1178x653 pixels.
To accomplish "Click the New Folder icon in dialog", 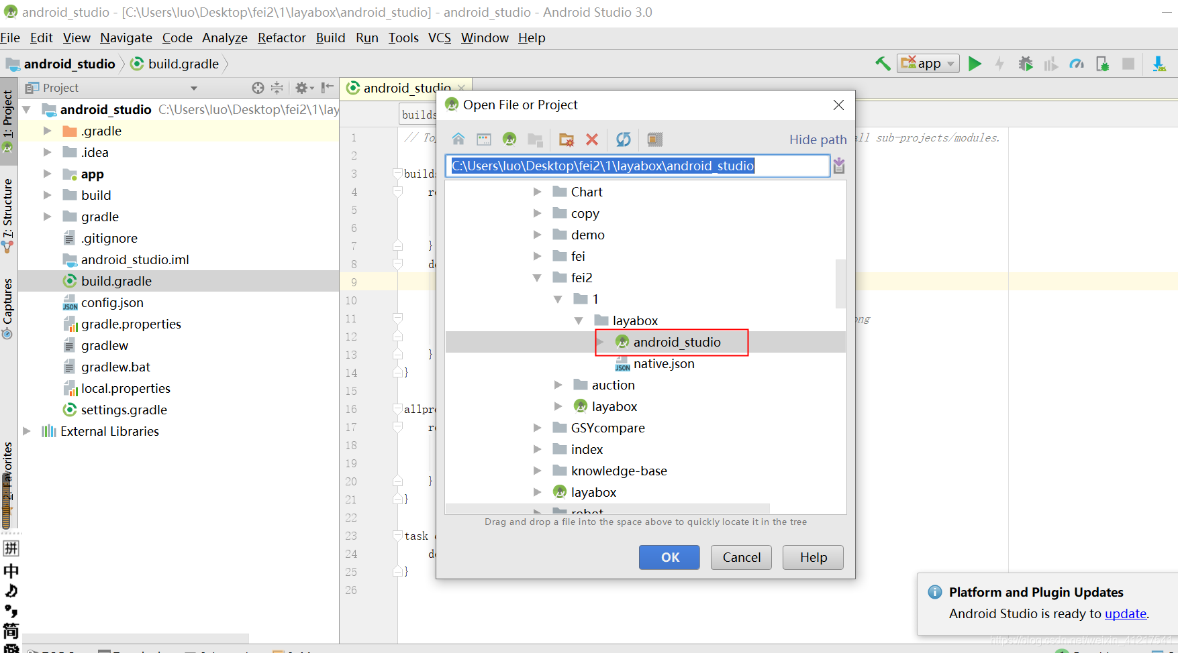I will click(567, 139).
